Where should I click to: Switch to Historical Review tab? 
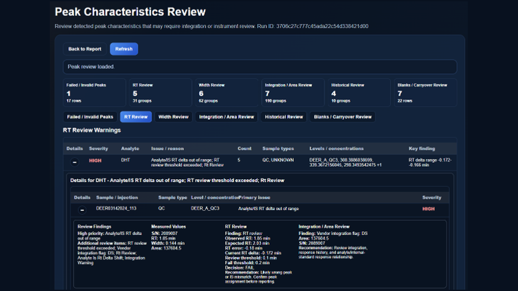284,117
